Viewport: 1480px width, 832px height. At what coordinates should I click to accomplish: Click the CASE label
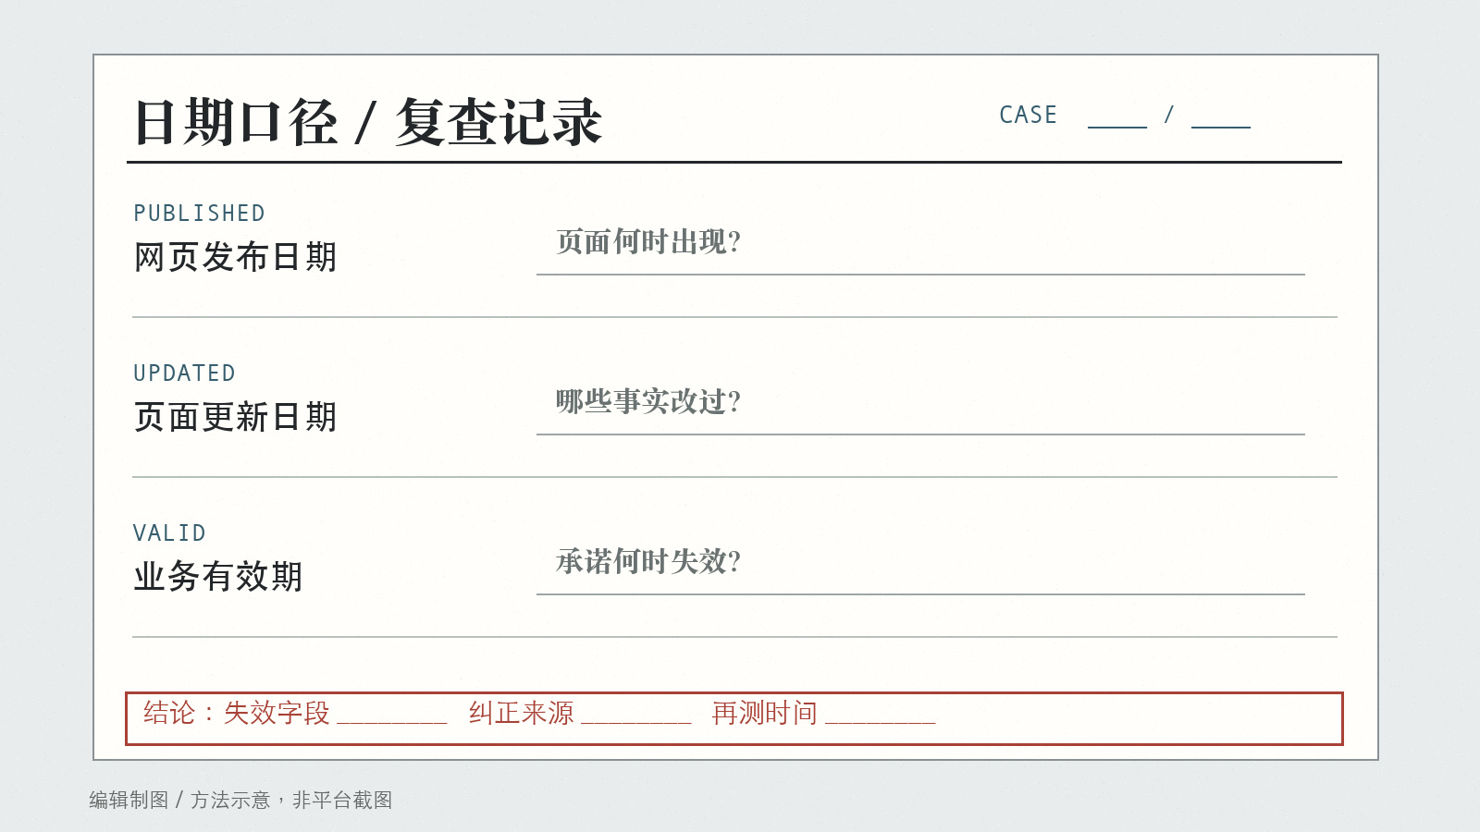click(x=1028, y=115)
